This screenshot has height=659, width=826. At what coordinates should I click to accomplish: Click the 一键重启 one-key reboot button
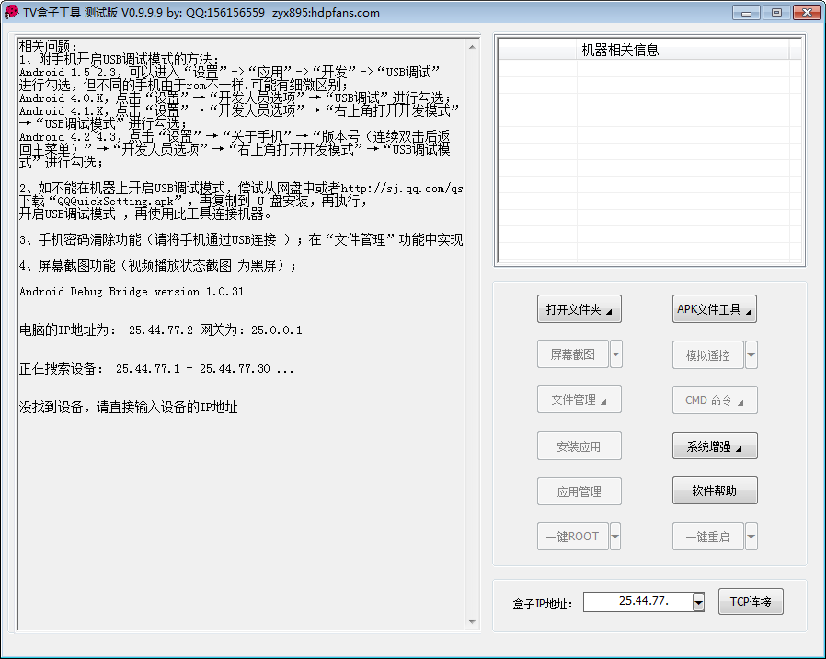[x=708, y=536]
